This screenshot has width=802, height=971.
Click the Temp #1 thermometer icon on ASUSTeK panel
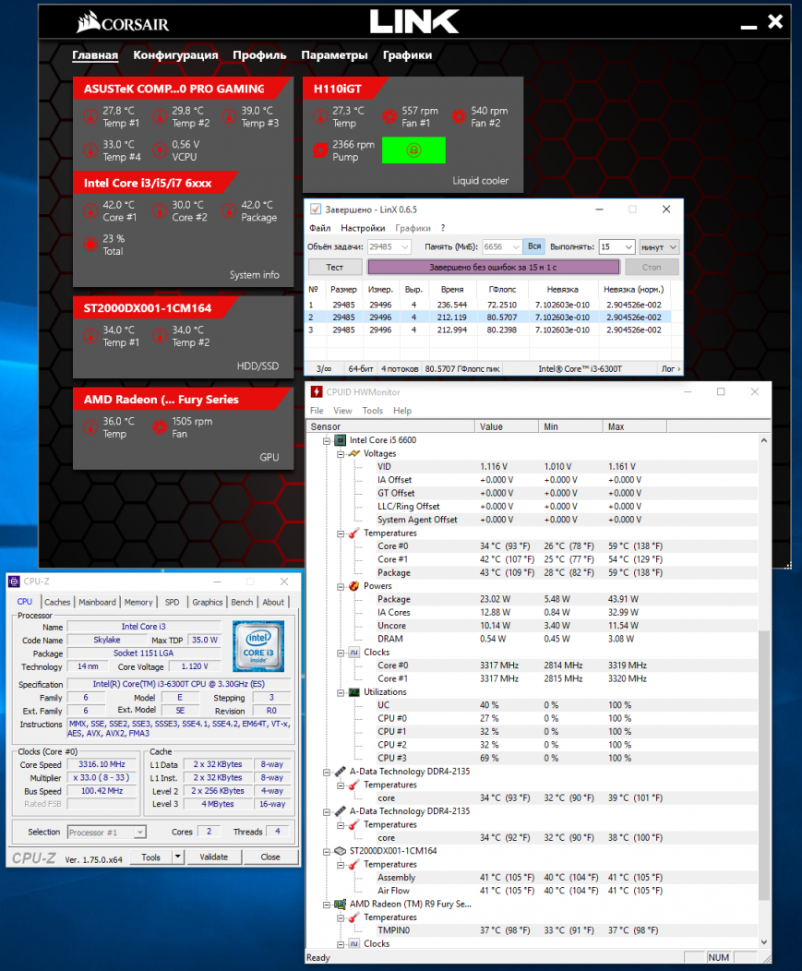click(90, 116)
